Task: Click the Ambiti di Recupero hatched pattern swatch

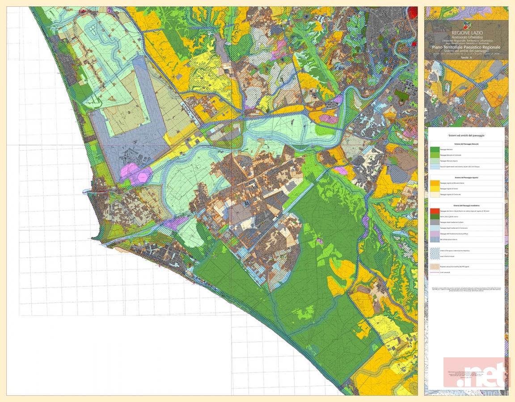Action: (434, 251)
